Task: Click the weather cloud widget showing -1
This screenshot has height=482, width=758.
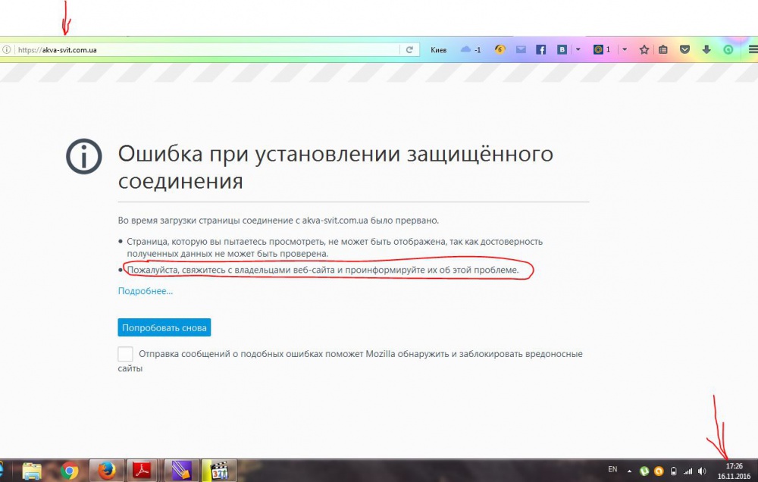Action: click(x=470, y=50)
